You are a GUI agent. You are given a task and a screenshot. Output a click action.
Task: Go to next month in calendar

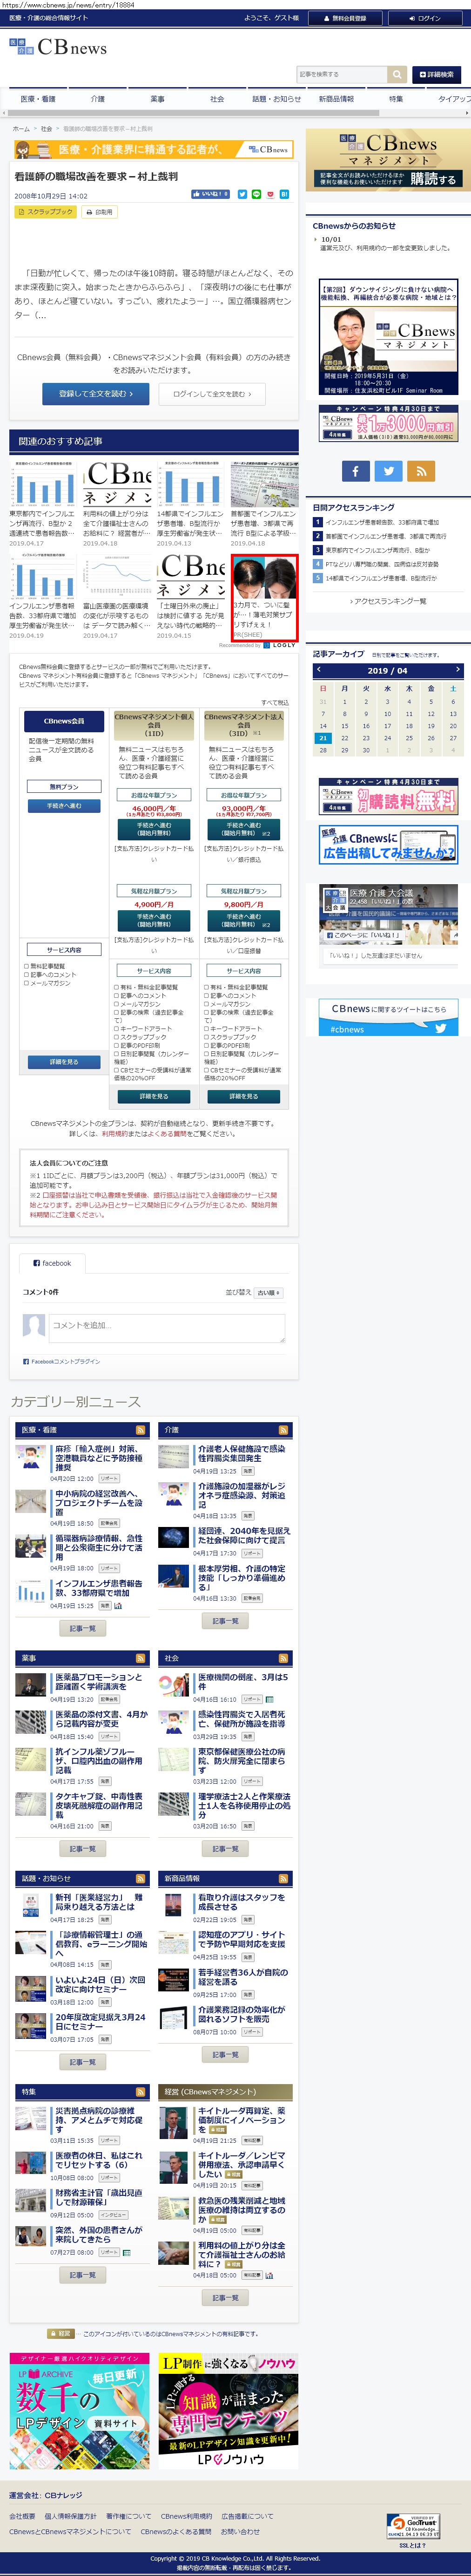[457, 670]
